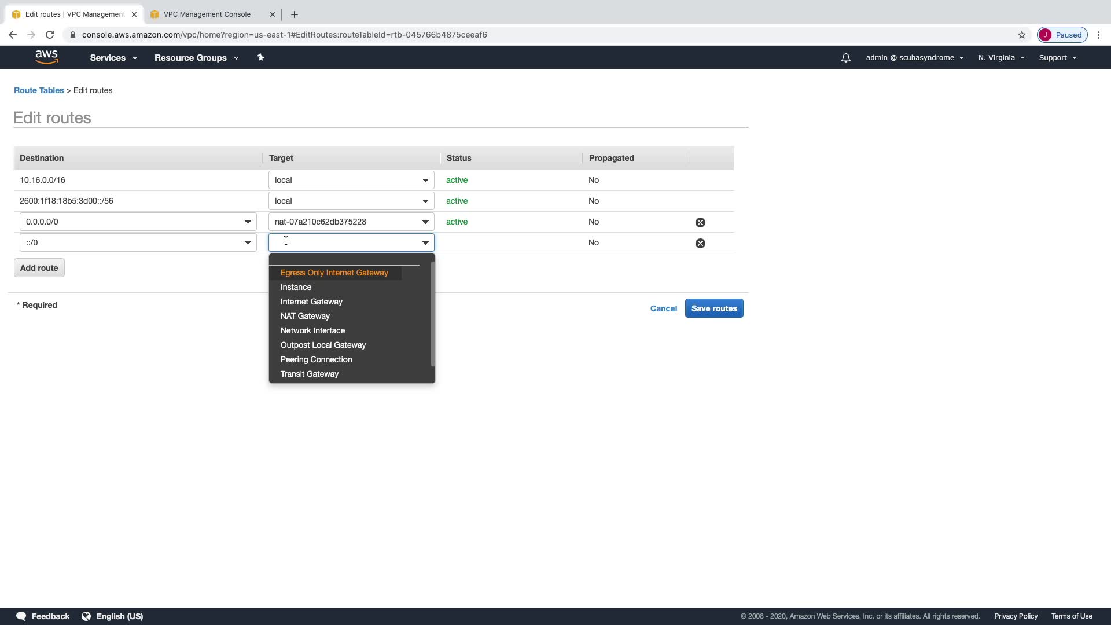Image resolution: width=1111 pixels, height=625 pixels.
Task: Open Chrome's three-dot menu
Action: pos(1098,35)
